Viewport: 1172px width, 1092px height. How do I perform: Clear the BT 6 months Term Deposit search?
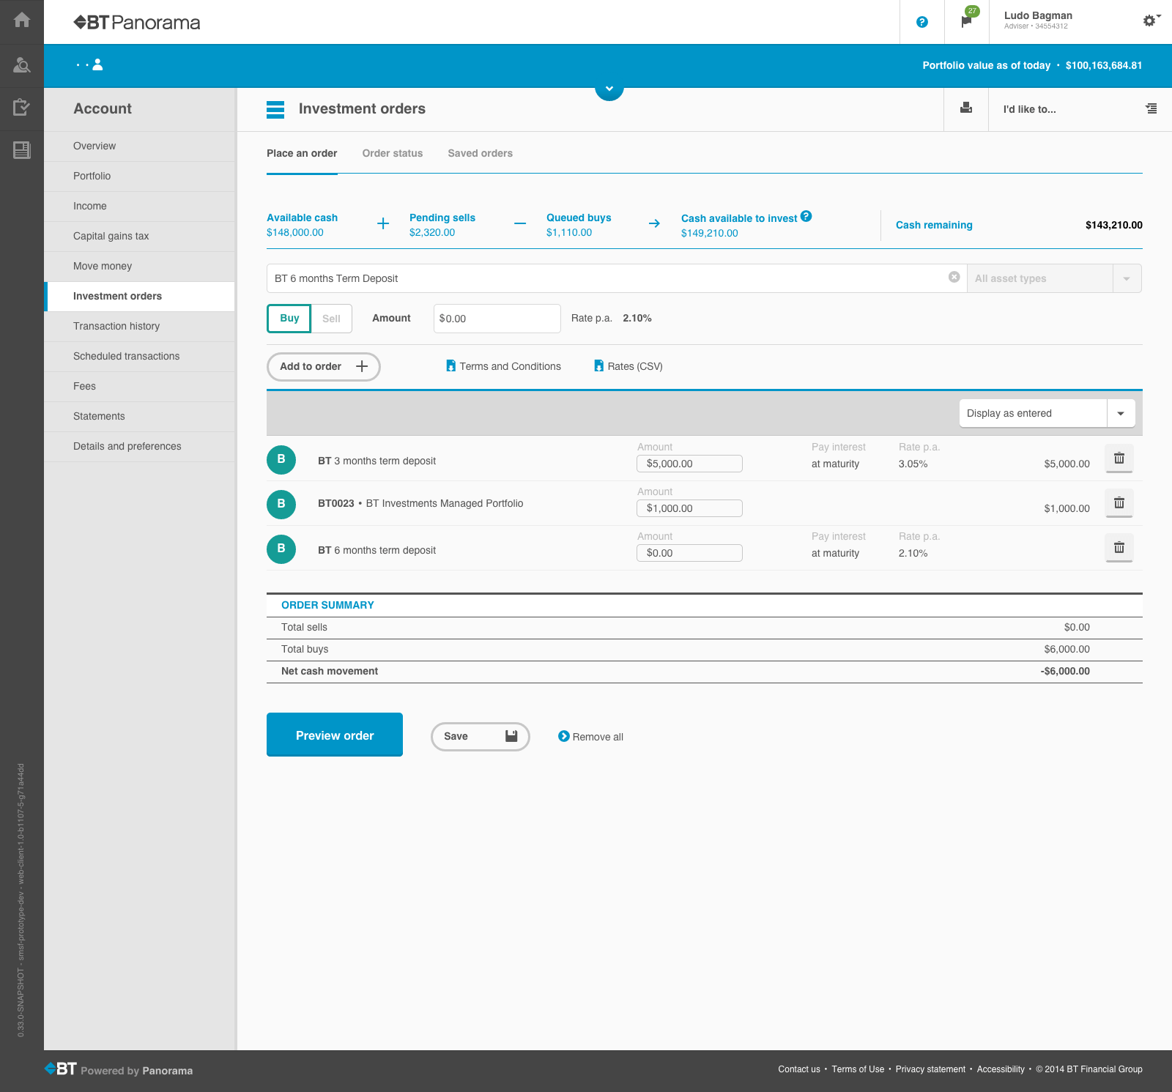954,277
